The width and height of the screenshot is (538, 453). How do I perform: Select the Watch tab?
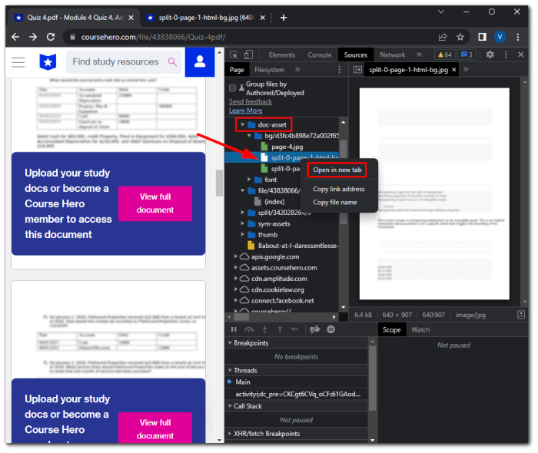coord(420,330)
